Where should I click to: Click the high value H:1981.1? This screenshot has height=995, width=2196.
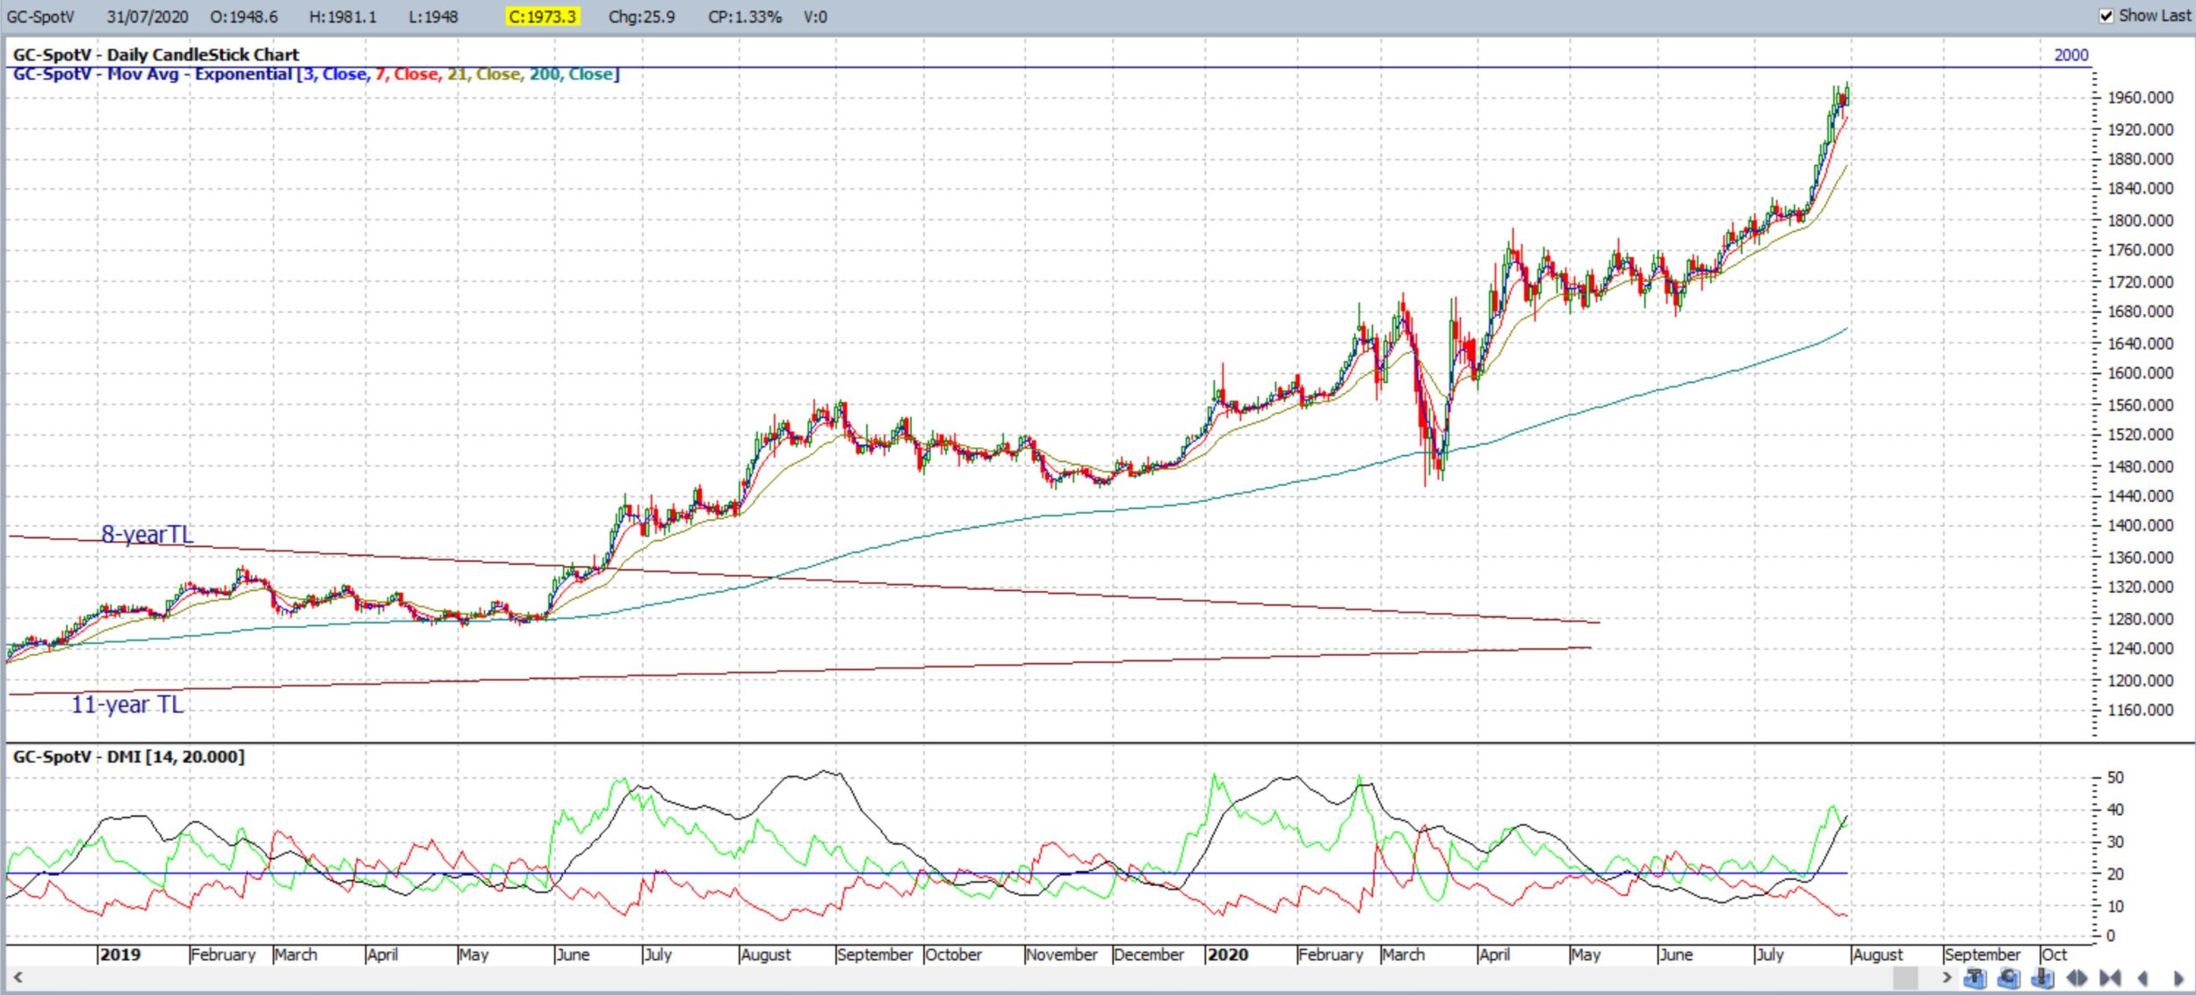pyautogui.click(x=343, y=17)
